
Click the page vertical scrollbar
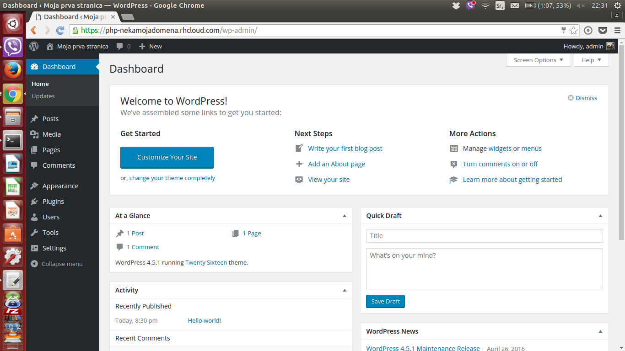(621, 142)
